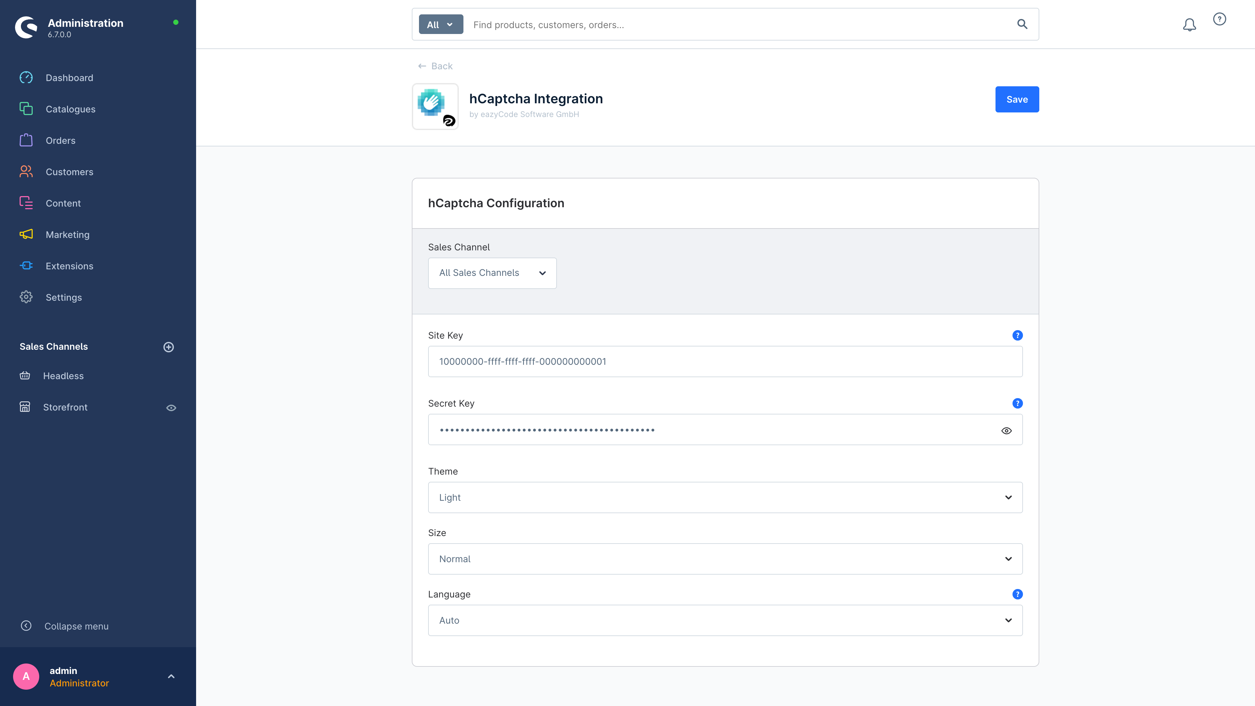Show the Site Key help tooltip icon
This screenshot has height=706, width=1255.
1017,335
